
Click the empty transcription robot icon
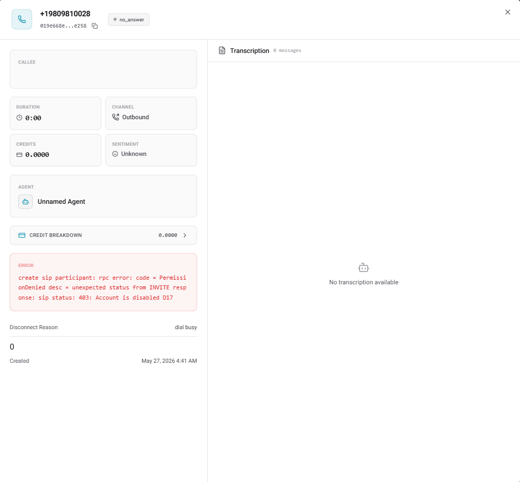click(364, 267)
